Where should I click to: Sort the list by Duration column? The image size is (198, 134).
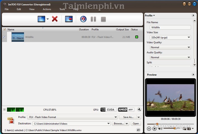84,29
